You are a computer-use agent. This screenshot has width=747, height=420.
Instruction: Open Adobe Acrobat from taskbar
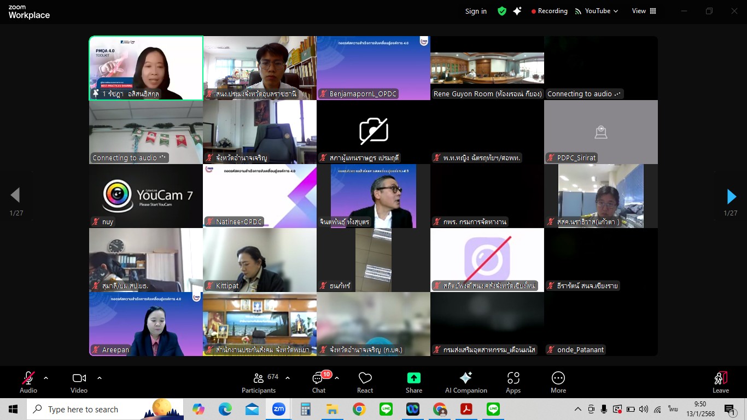466,409
